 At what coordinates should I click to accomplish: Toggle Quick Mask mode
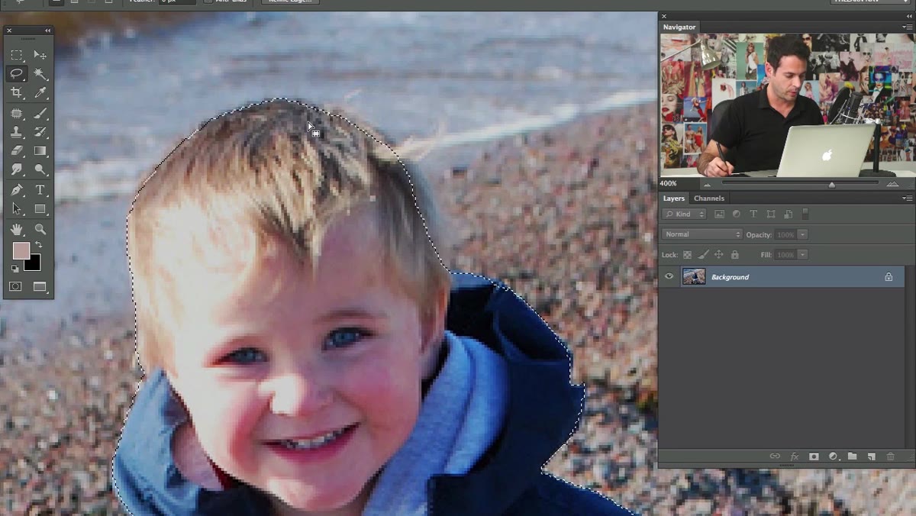click(x=16, y=287)
